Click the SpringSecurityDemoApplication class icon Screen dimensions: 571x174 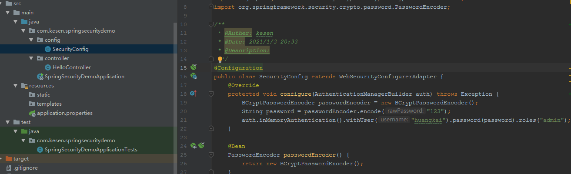[x=40, y=77]
